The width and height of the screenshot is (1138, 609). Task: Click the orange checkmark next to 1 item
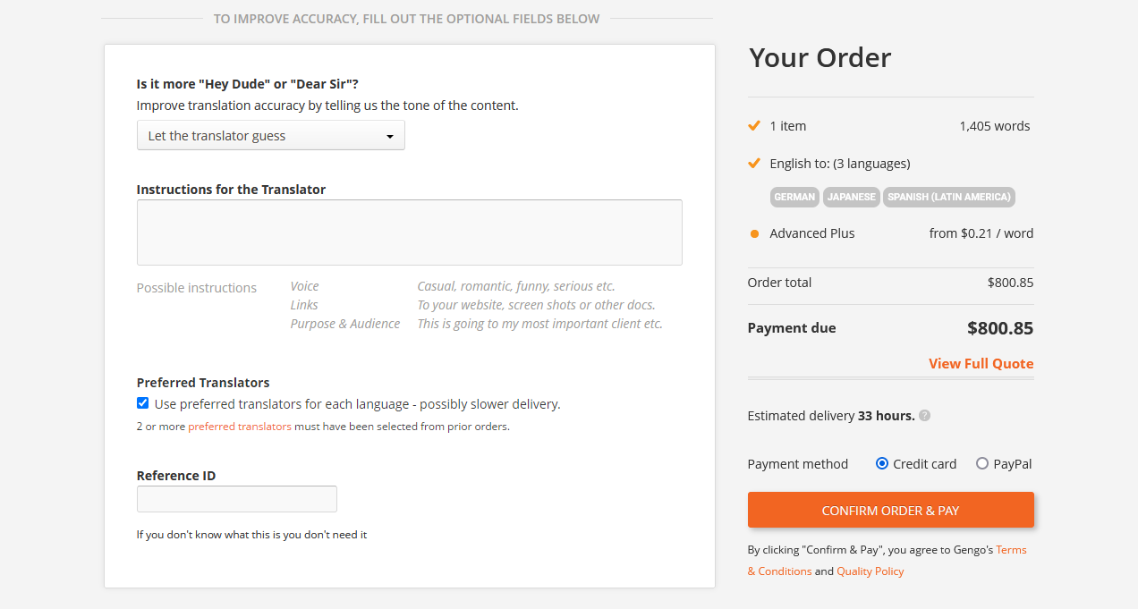754,126
